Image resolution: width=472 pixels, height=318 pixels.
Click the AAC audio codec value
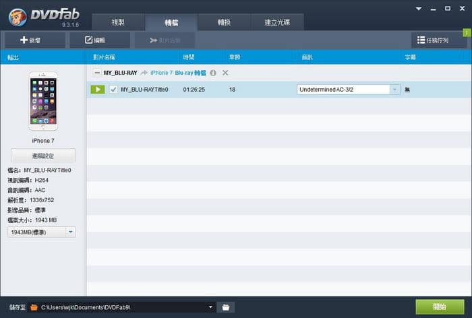click(40, 190)
